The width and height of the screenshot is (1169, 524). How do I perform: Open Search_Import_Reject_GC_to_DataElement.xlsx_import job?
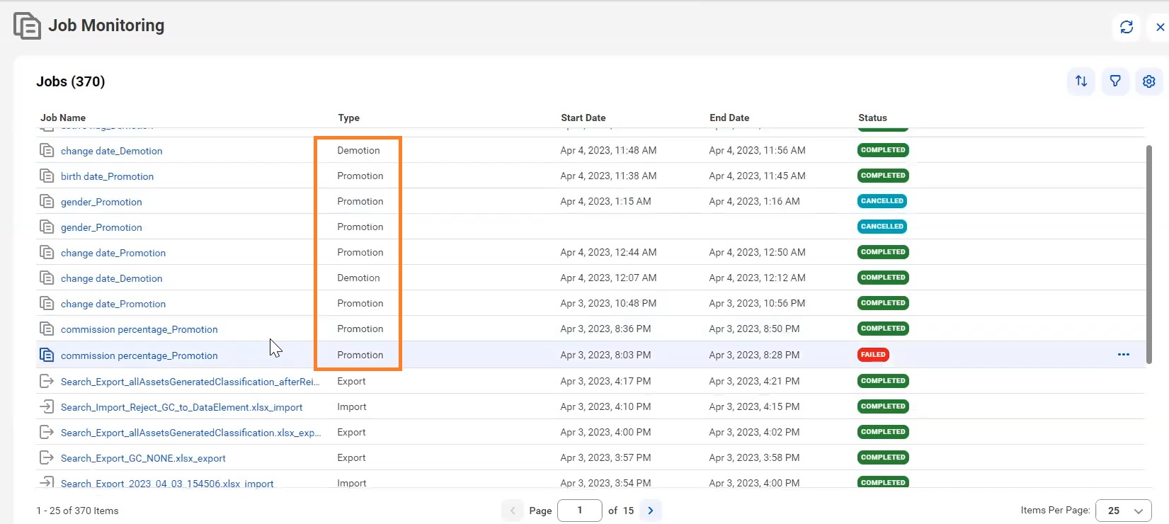[181, 407]
